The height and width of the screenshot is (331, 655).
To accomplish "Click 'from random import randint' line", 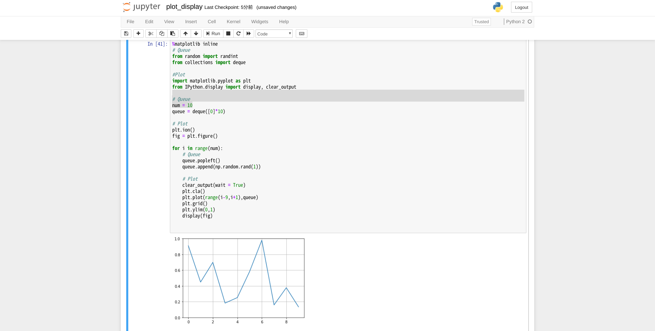I will [x=205, y=56].
